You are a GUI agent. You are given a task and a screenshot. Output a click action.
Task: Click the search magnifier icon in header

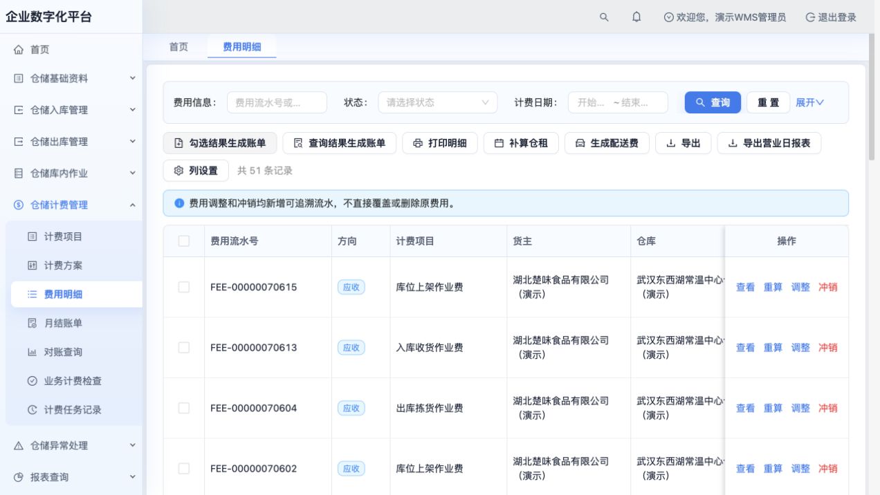click(x=604, y=17)
